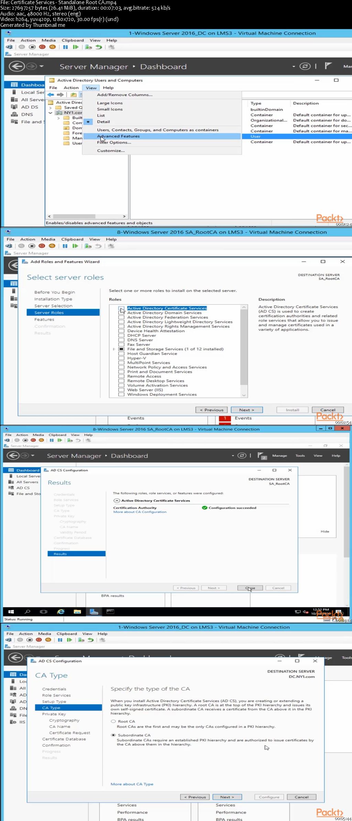This screenshot has width=352, height=821.
Task: Open More about CA Type link
Action: [132, 784]
